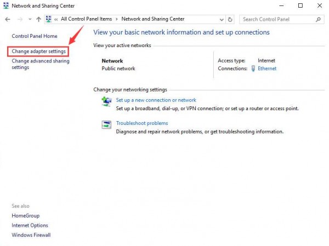
Task: Go up one level with Up arrow
Action: (x=38, y=19)
